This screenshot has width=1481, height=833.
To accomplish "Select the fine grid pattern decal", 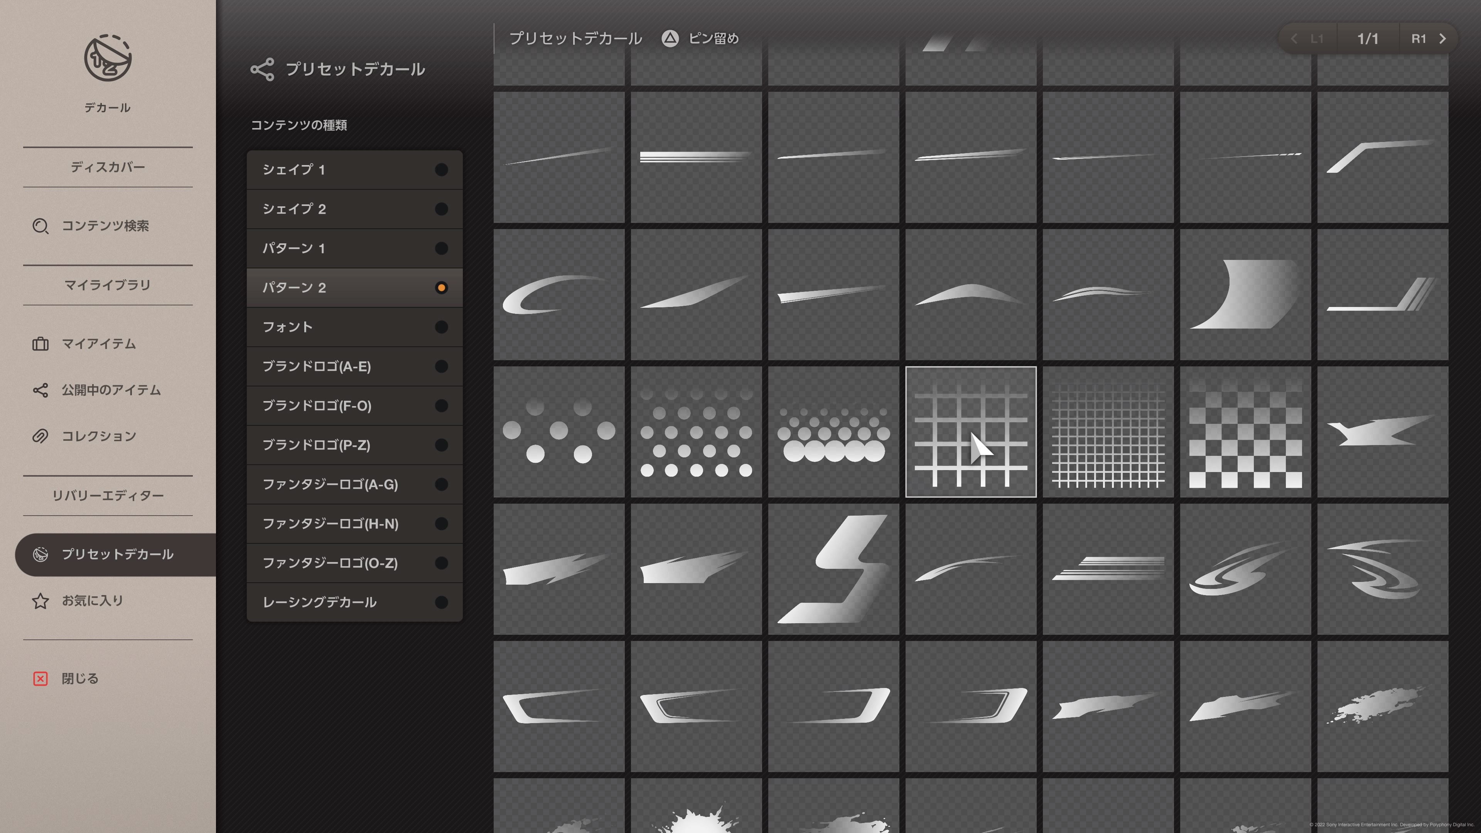I will coord(1108,432).
